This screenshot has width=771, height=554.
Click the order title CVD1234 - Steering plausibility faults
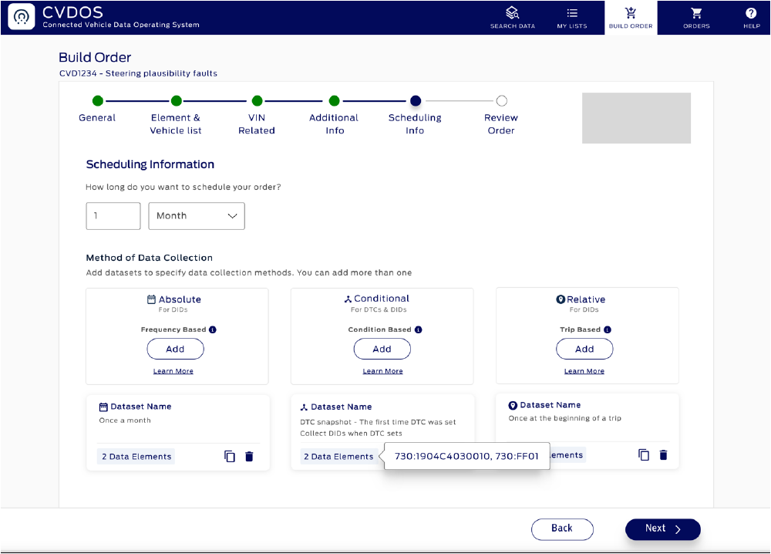click(138, 73)
